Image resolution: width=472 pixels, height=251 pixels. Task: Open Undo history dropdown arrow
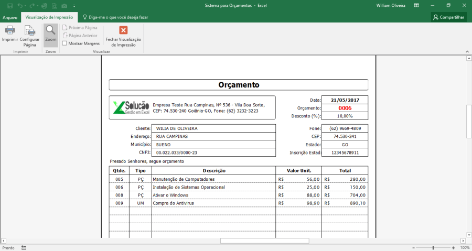point(25,6)
